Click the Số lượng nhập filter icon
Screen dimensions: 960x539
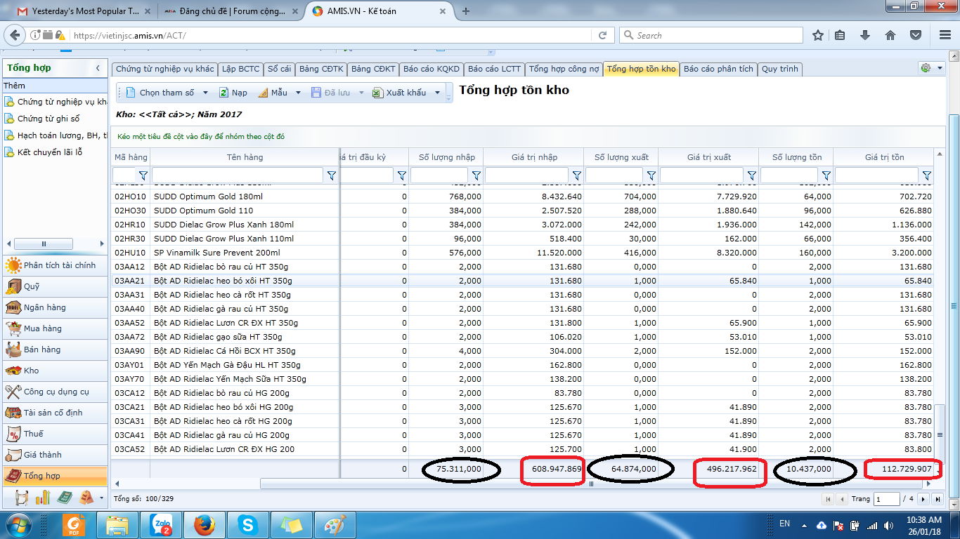point(476,175)
